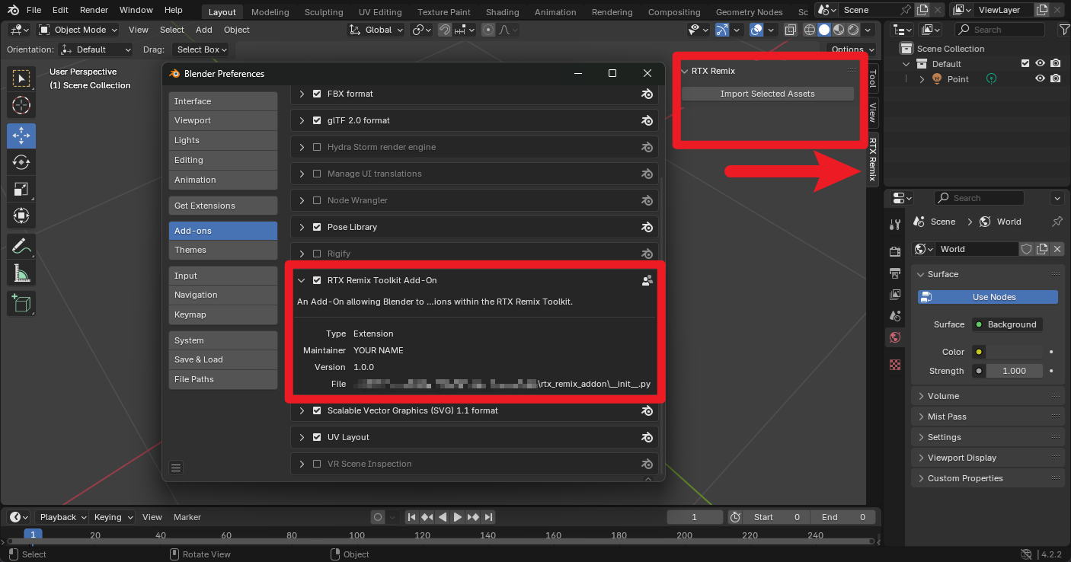
Task: Activate the Add Cube tool
Action: [x=21, y=303]
